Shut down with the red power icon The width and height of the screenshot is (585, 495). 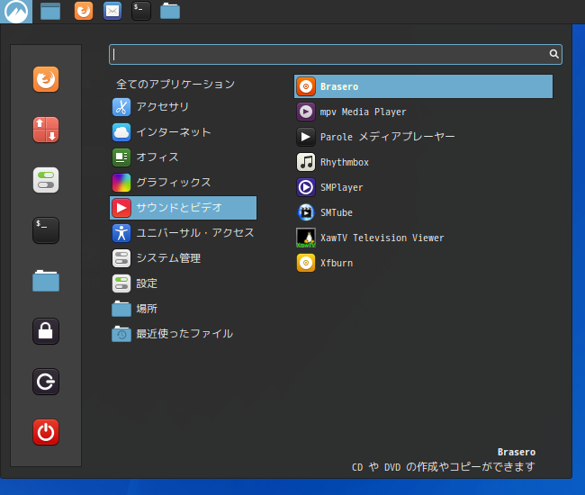tap(46, 432)
